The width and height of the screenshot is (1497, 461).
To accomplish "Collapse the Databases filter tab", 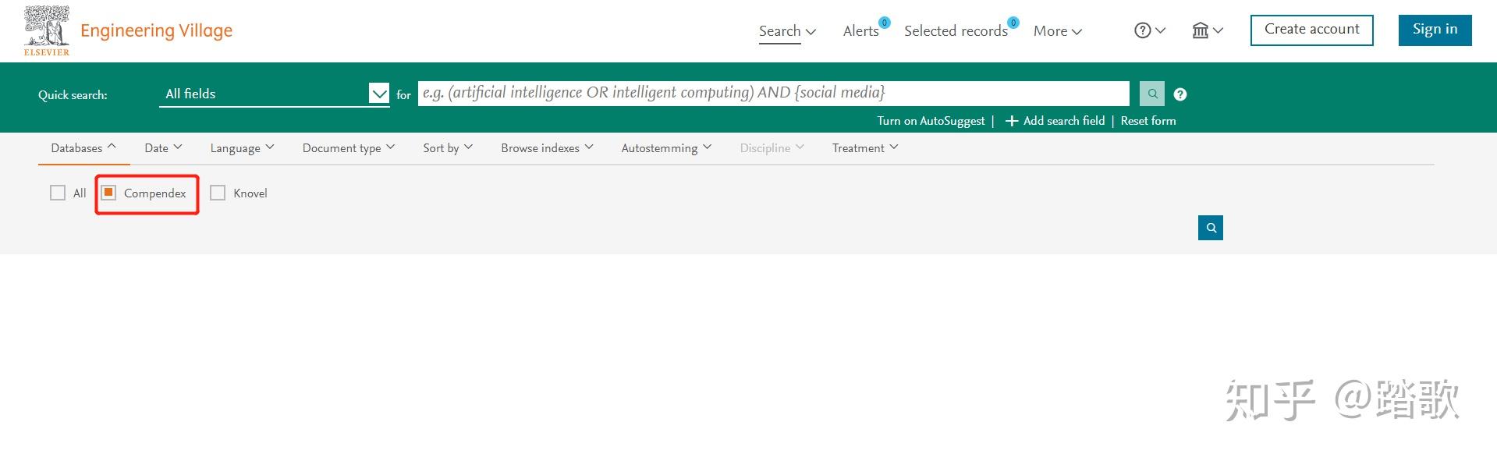I will [x=83, y=147].
